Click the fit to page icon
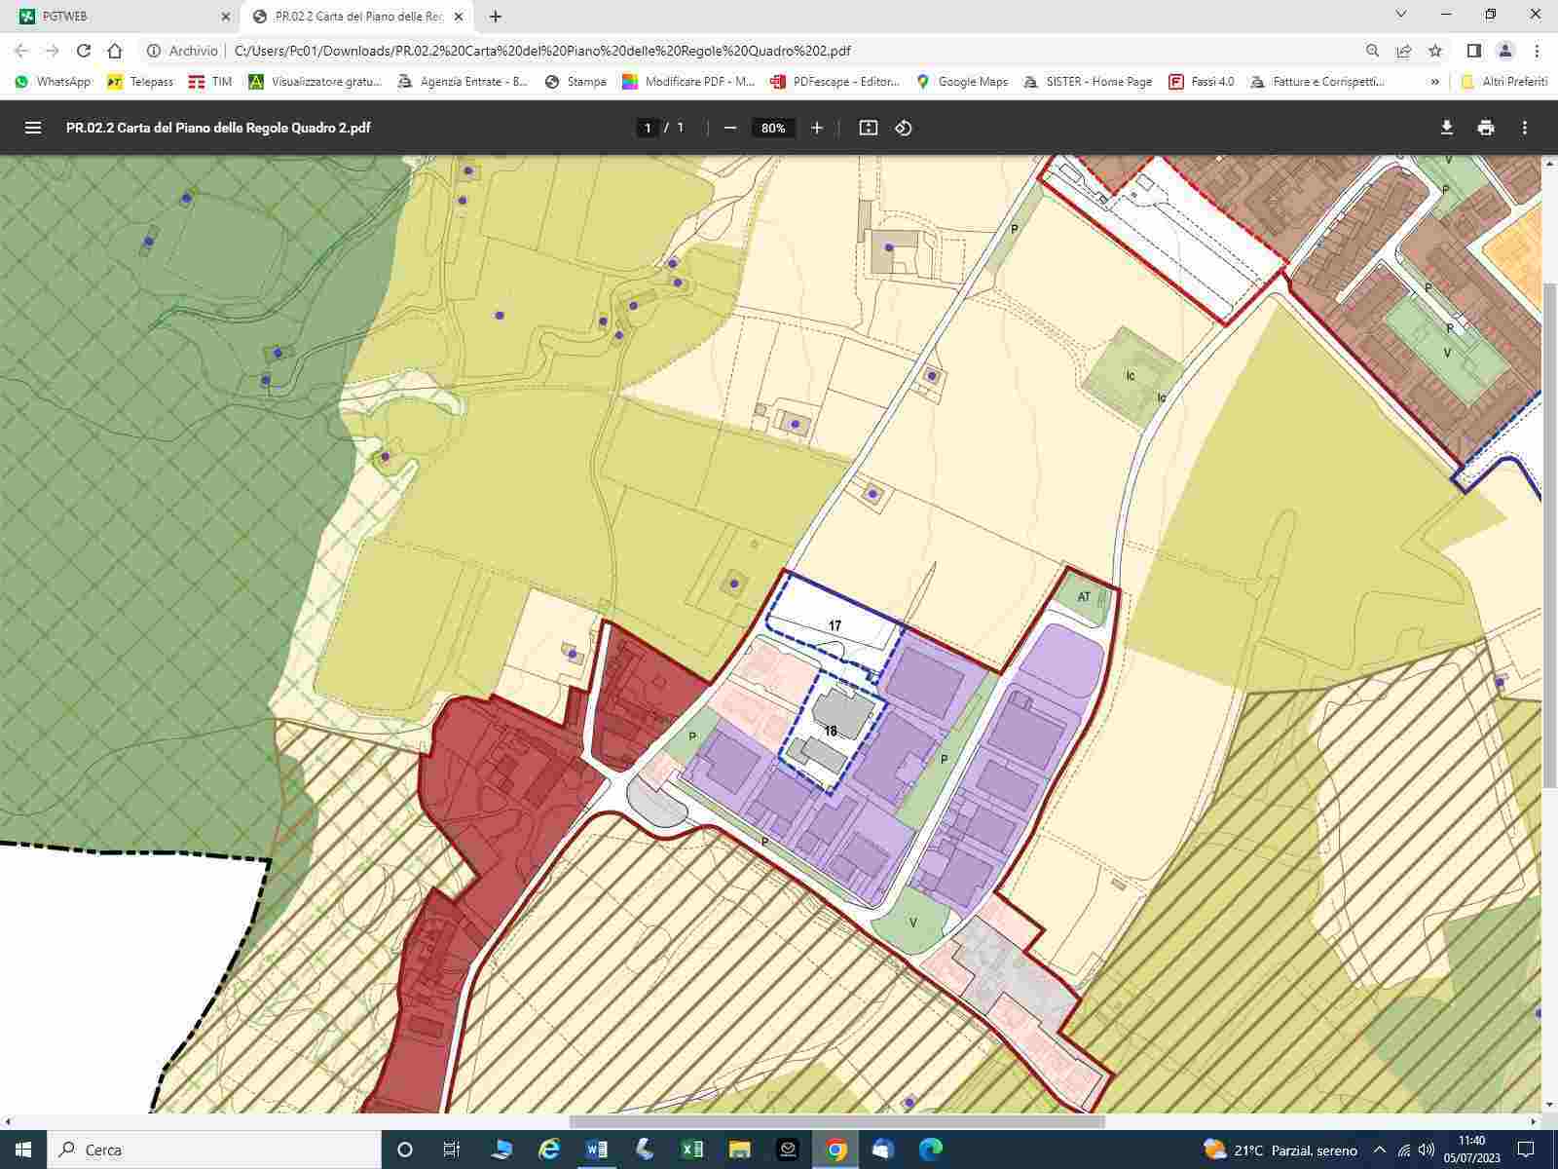Viewport: 1558px width, 1169px height. 869,128
